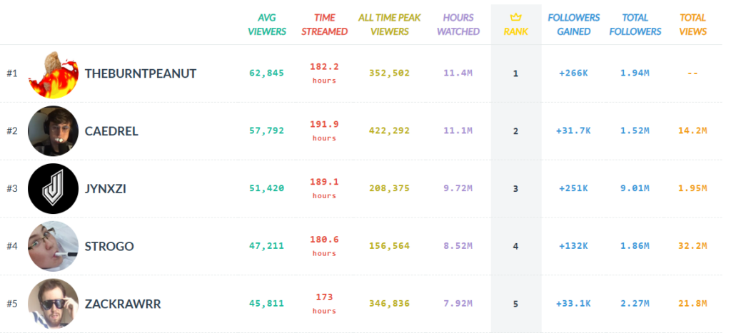Image resolution: width=731 pixels, height=333 pixels.
Task: Open Strogo's avatar thumbnail
Action: coord(53,246)
